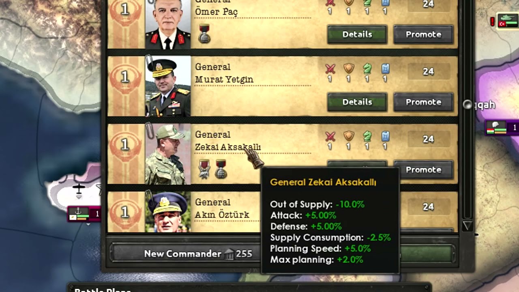
Task: Open Details for General Ömer Paç
Action: [x=357, y=34]
